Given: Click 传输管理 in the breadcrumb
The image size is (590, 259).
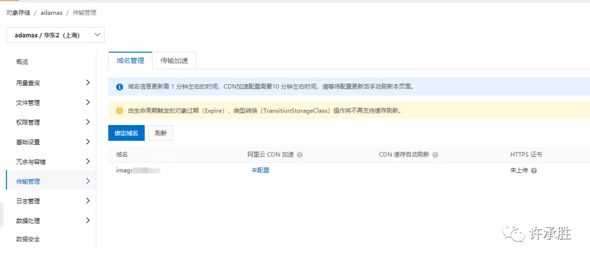Looking at the screenshot, I should tap(85, 13).
